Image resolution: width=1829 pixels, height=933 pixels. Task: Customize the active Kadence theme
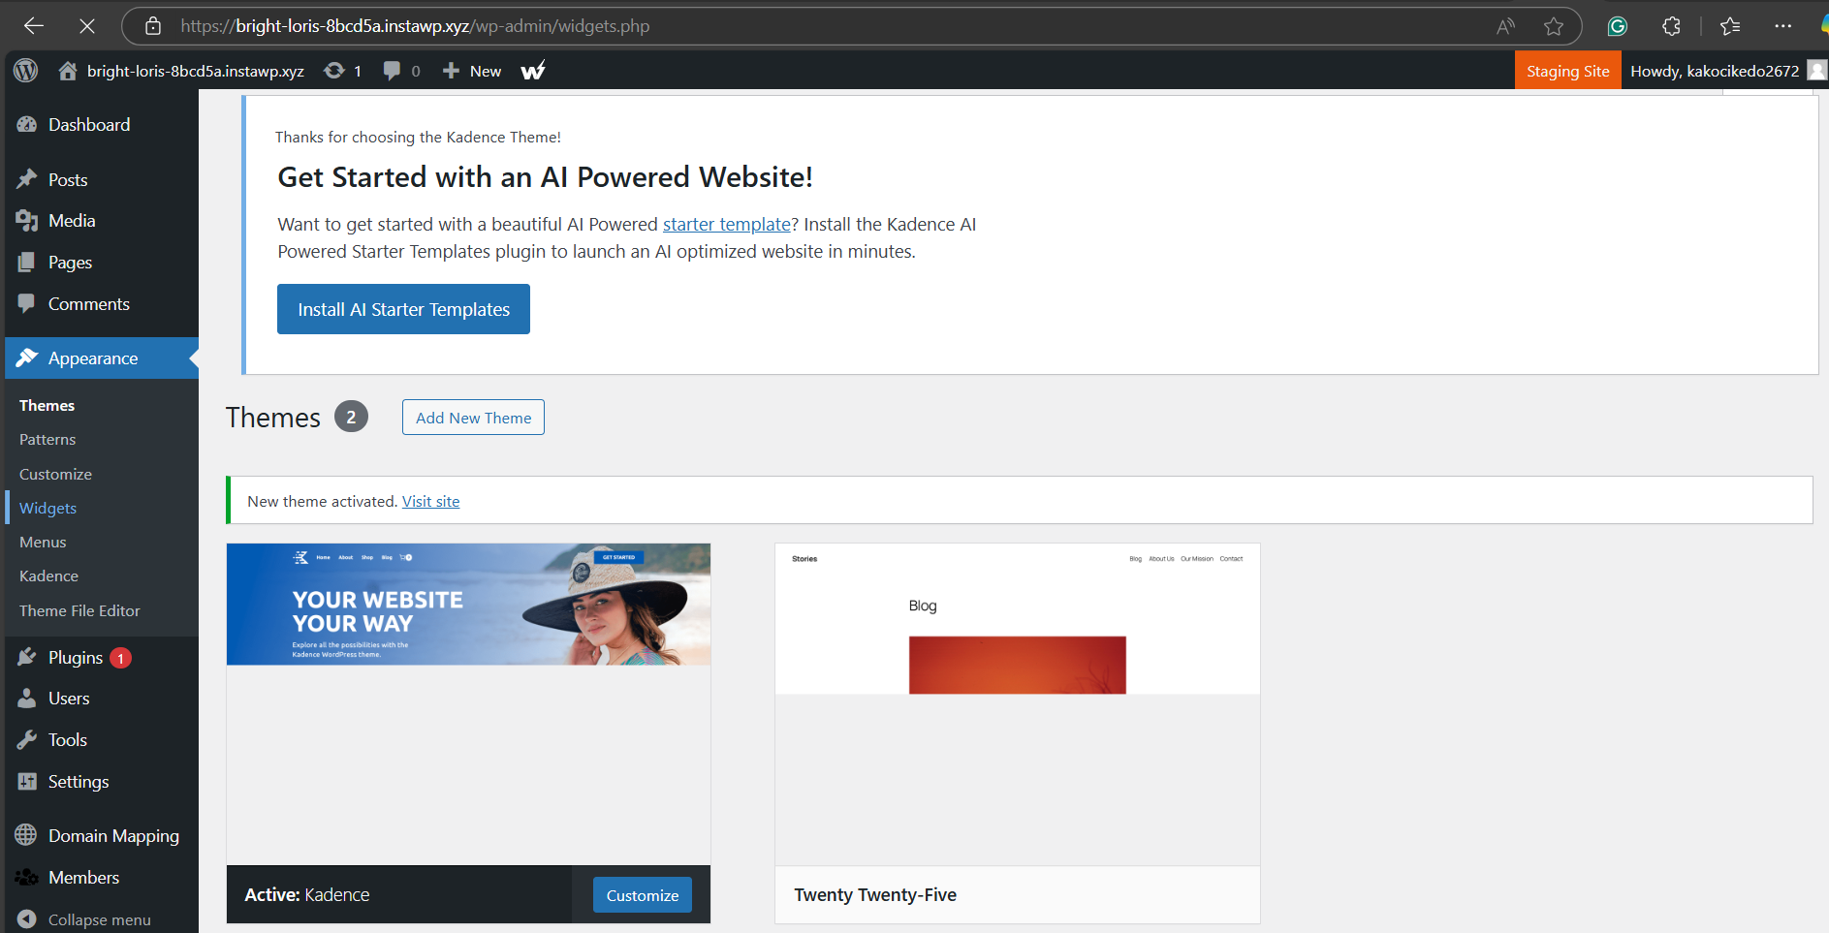point(643,895)
